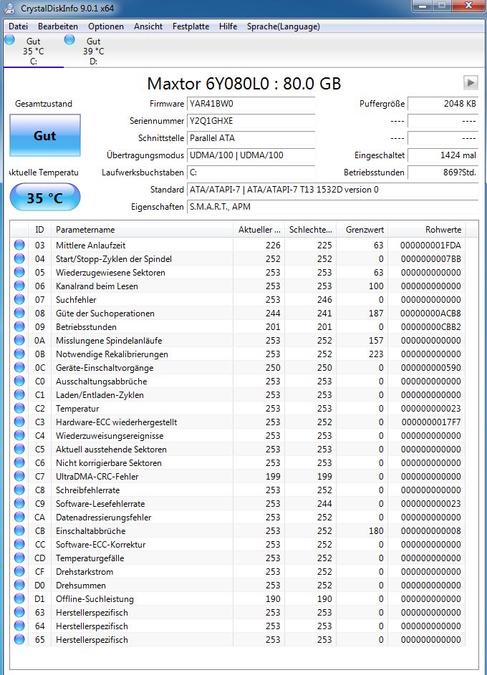The height and width of the screenshot is (675, 487).
Task: Click the 35 °C temperature button
Action: [44, 198]
